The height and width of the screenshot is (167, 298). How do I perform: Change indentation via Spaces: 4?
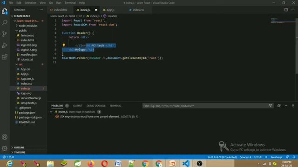(x=245, y=157)
